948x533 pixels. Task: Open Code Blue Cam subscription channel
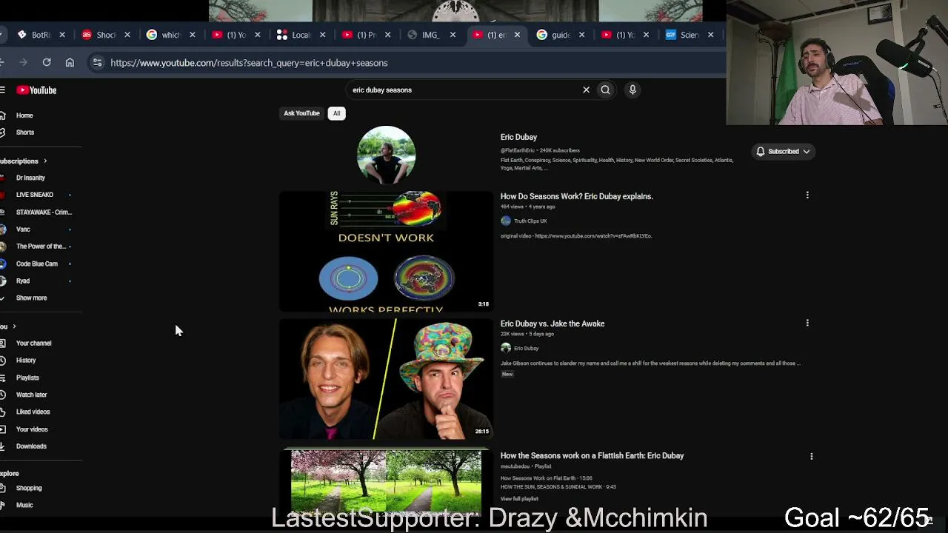coord(37,264)
